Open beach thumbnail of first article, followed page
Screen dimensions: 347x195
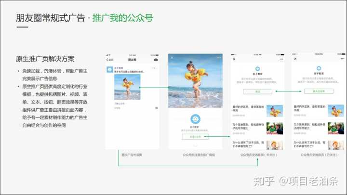[x=336, y=111]
